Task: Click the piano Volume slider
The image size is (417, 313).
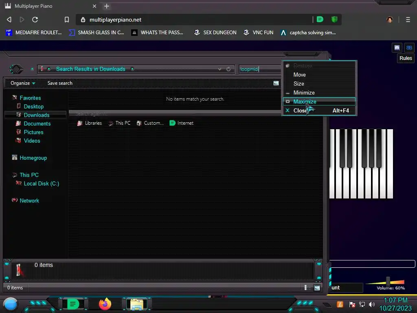Action: pyautogui.click(x=388, y=281)
